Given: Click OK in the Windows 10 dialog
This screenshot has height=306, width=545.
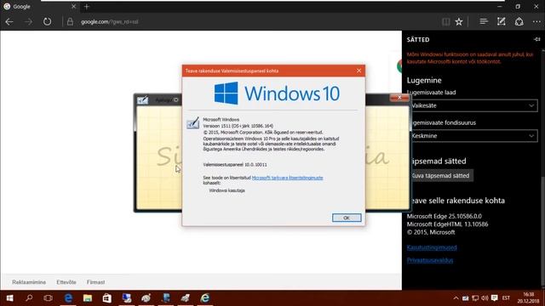Looking at the screenshot, I should point(347,218).
